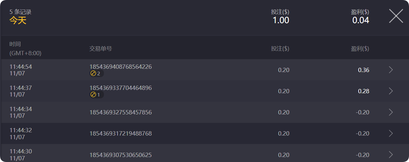The height and width of the screenshot is (162, 409).
Task: Click the arrow for the 11:44:32 record
Action: click(391, 133)
